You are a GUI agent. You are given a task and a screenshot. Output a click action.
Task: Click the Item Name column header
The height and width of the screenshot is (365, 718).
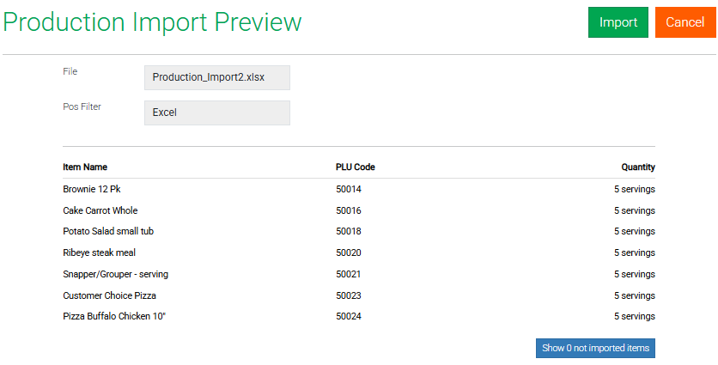85,167
